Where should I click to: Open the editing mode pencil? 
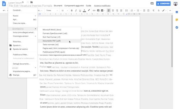163,11
